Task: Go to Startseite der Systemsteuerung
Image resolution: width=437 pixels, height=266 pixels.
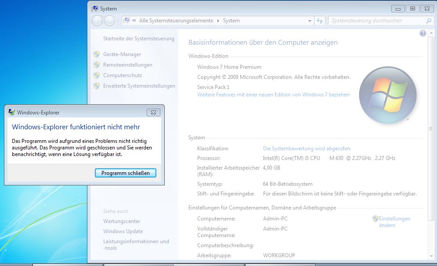Action: pyautogui.click(x=138, y=39)
